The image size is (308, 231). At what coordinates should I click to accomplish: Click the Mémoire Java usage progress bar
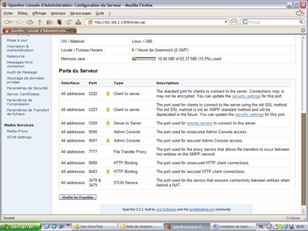tap(144, 59)
